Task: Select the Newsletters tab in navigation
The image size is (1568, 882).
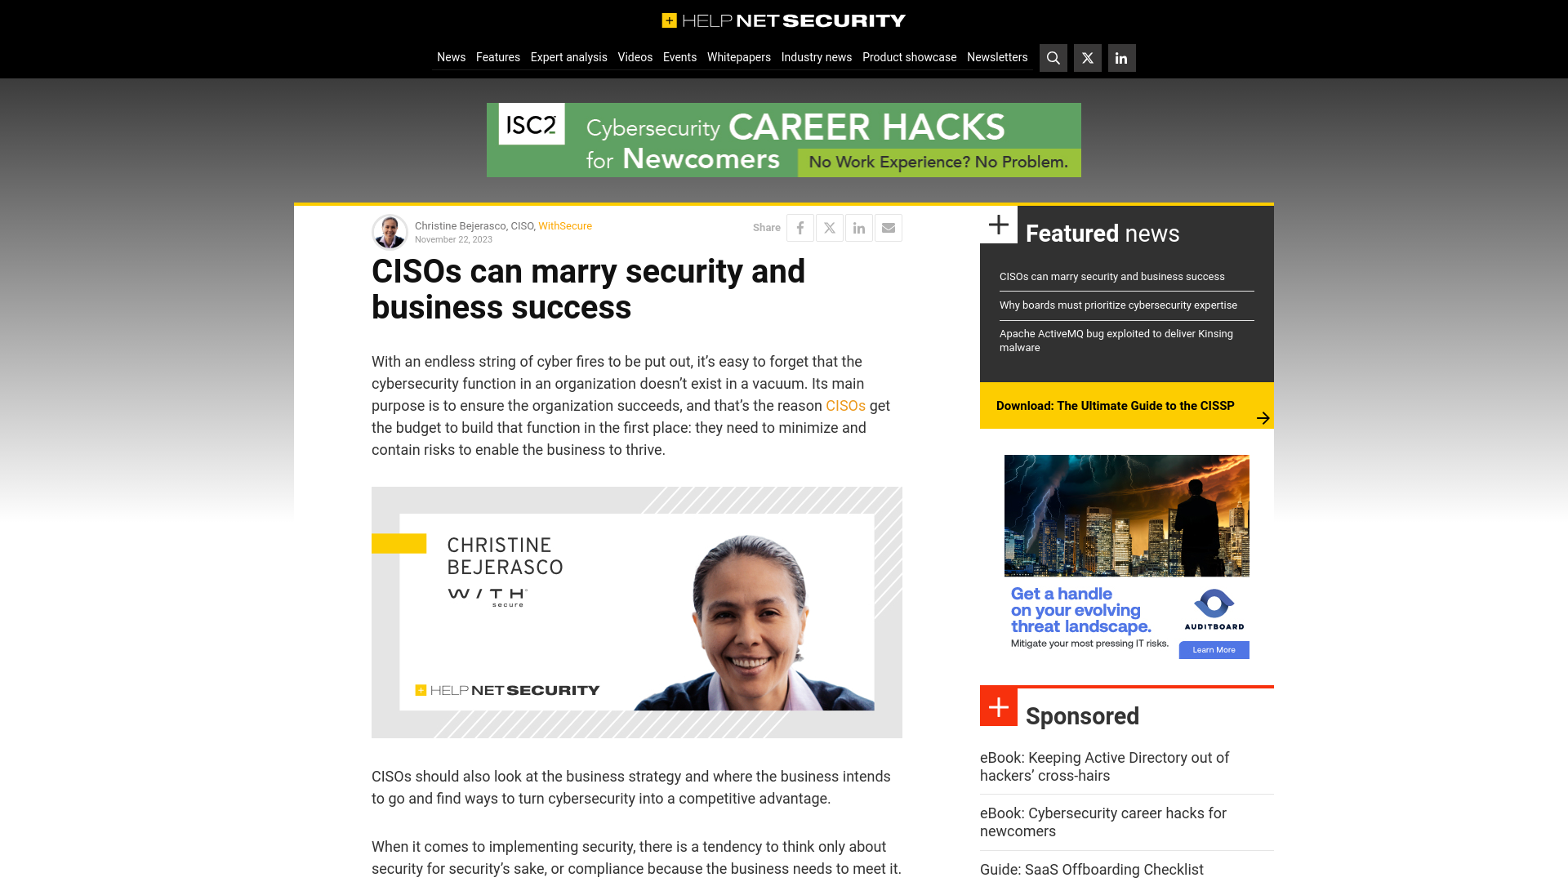Action: pyautogui.click(x=996, y=56)
